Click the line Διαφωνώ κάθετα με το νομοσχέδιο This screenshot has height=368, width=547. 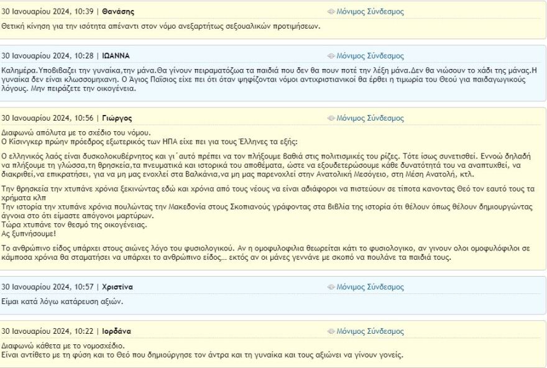(63, 346)
